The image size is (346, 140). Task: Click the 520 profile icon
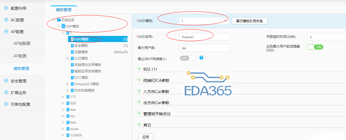tap(68, 103)
